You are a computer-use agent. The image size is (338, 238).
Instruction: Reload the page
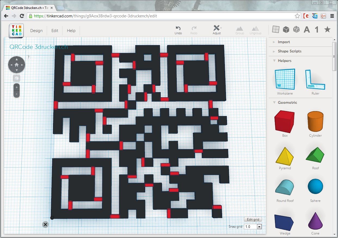[22, 16]
